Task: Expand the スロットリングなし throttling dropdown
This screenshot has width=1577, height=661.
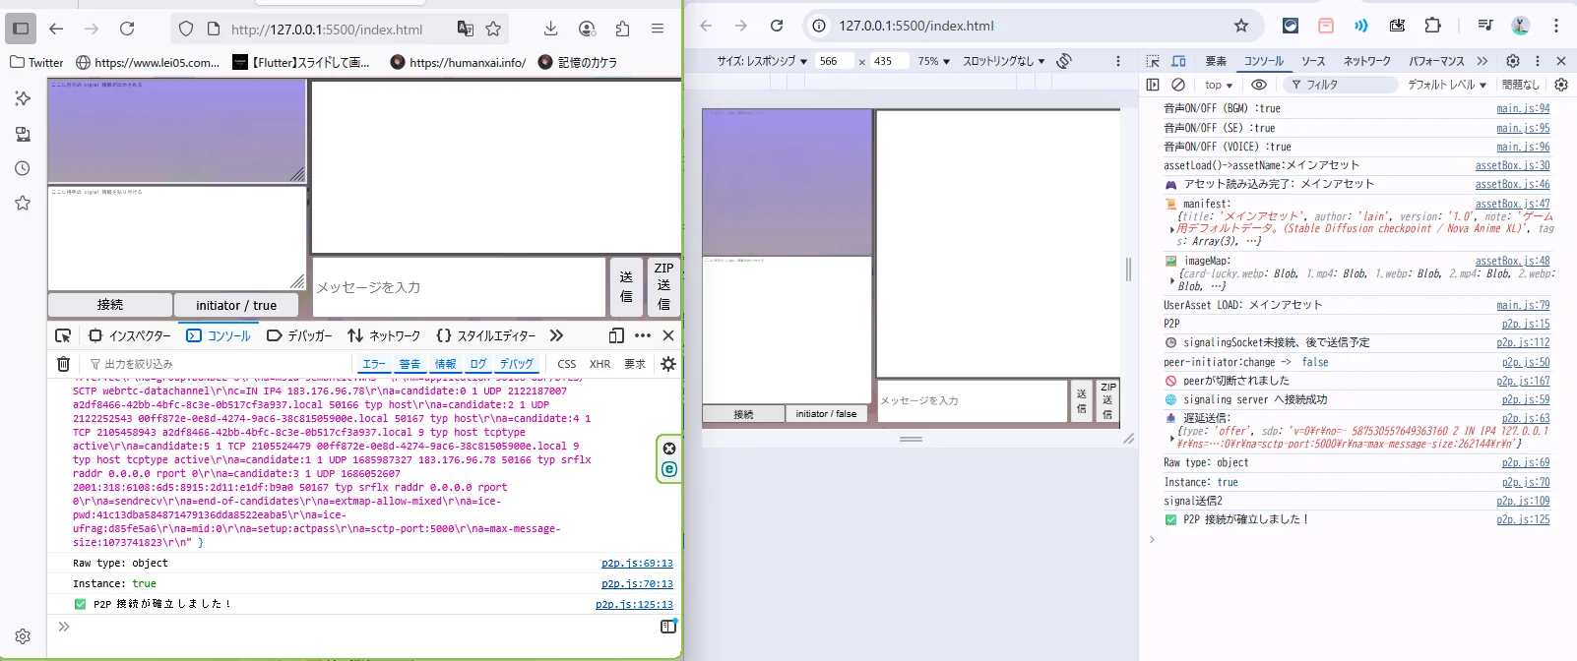Action: [x=1003, y=61]
